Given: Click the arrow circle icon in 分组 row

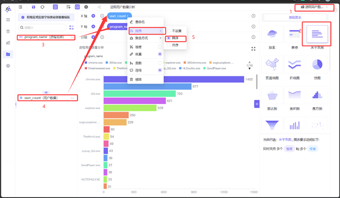Looking at the screenshot, I should click(102, 37).
